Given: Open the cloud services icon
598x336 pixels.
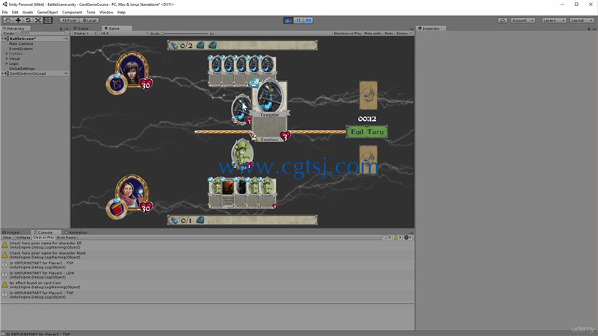Looking at the screenshot, I should 502,20.
